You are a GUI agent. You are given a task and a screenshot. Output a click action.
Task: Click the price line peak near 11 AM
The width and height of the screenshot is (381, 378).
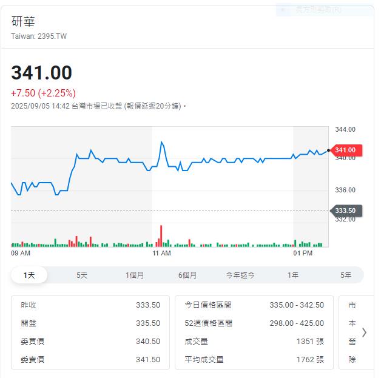[161, 142]
